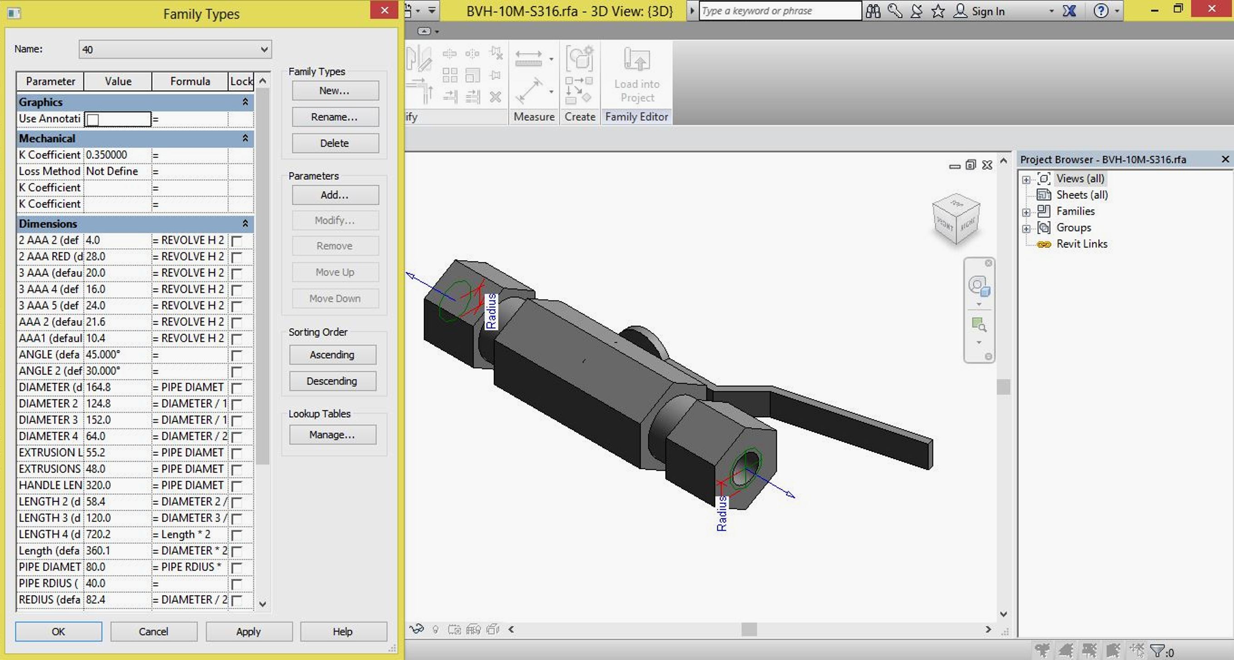Click the Unpin icon in Modify panel
Image resolution: width=1234 pixels, height=660 pixels.
click(496, 53)
